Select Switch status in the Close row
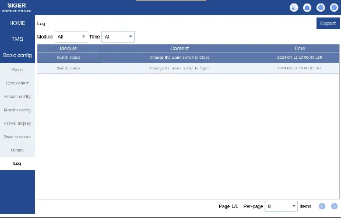Image resolution: width=341 pixels, height=218 pixels. 68,58
